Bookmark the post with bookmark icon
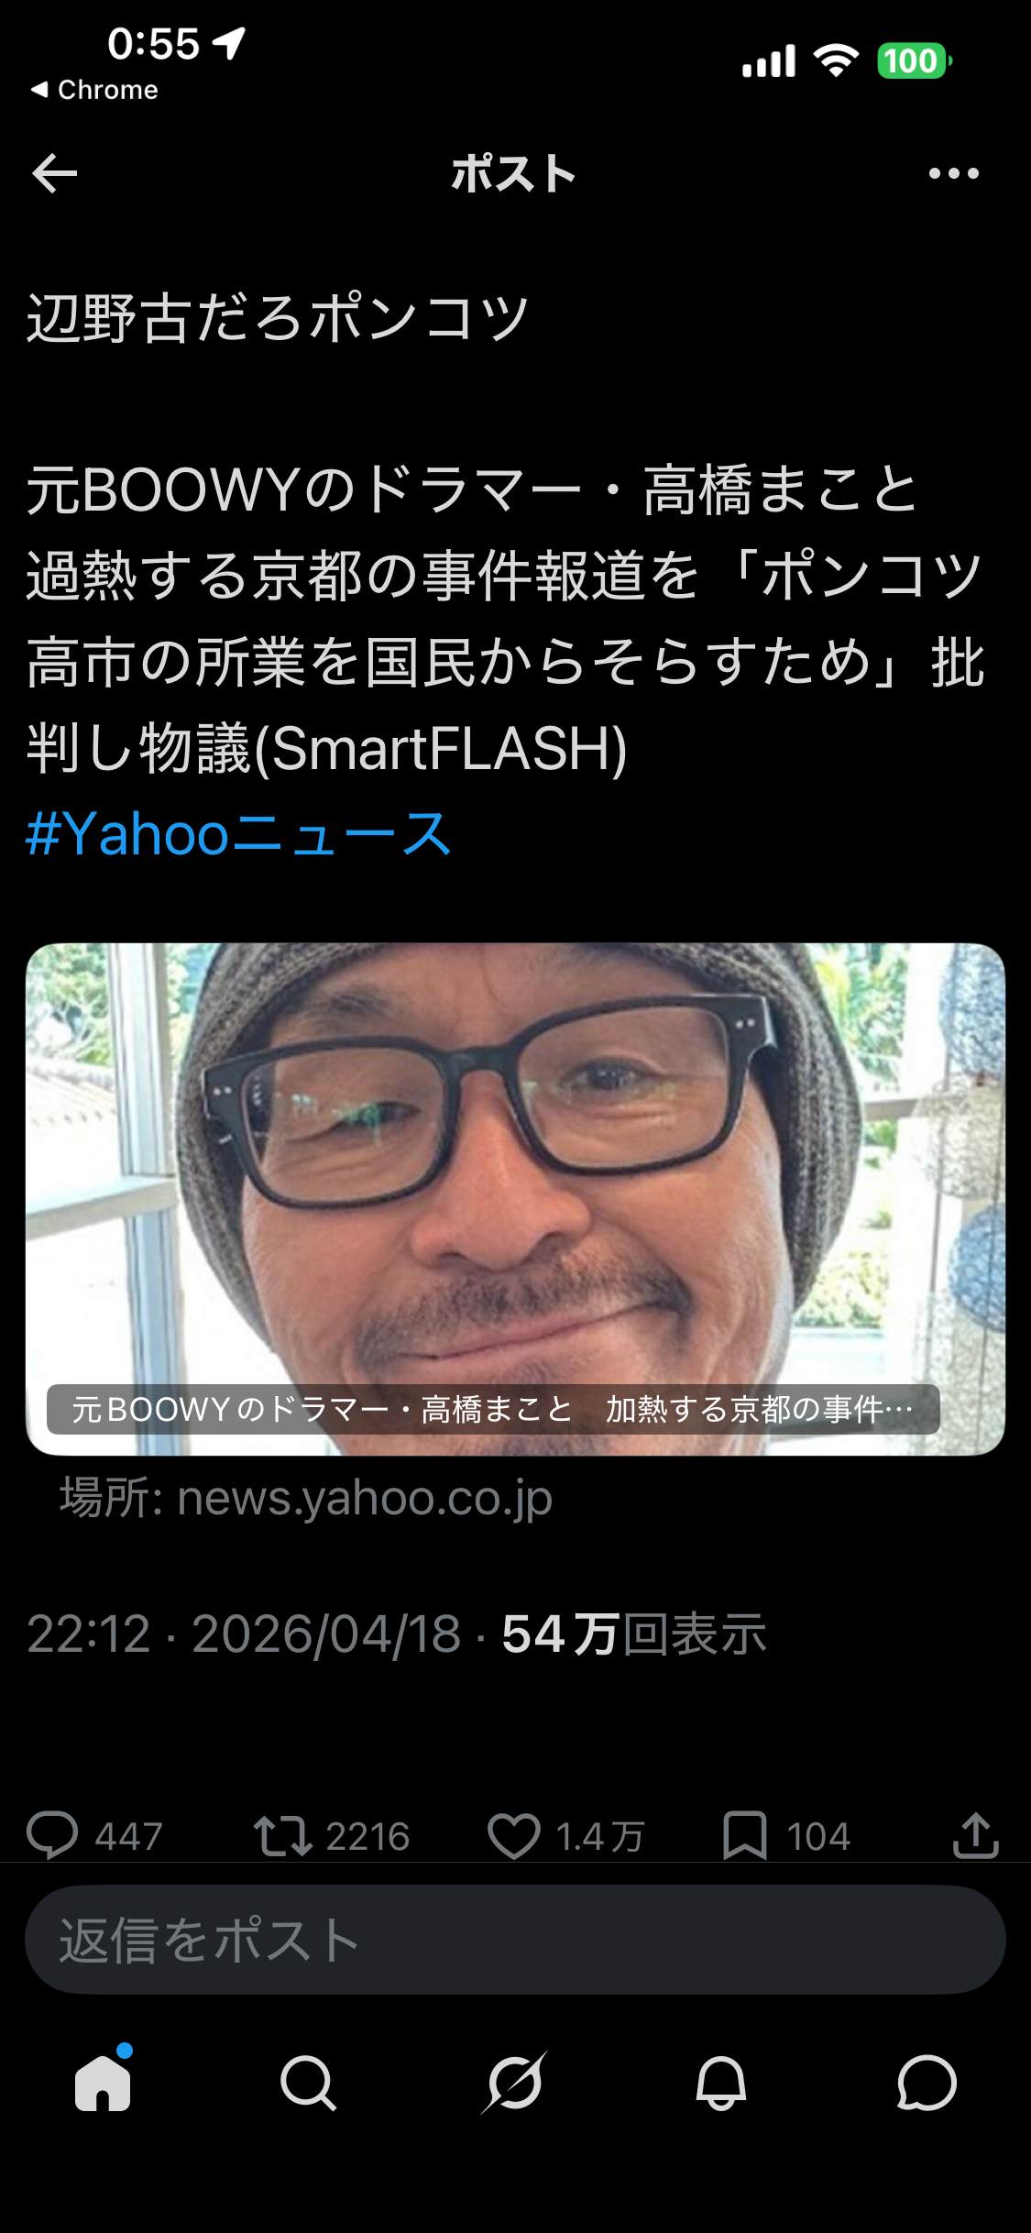The width and height of the screenshot is (1031, 2233). (745, 1835)
